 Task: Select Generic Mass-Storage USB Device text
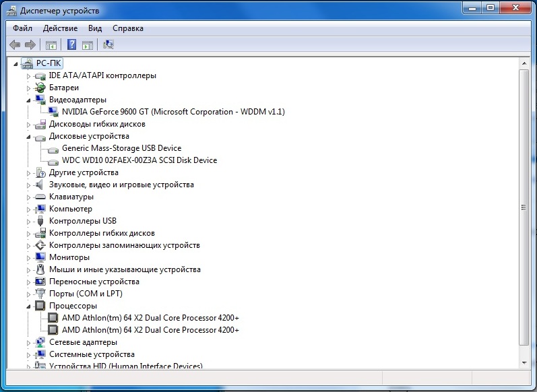tap(121, 148)
